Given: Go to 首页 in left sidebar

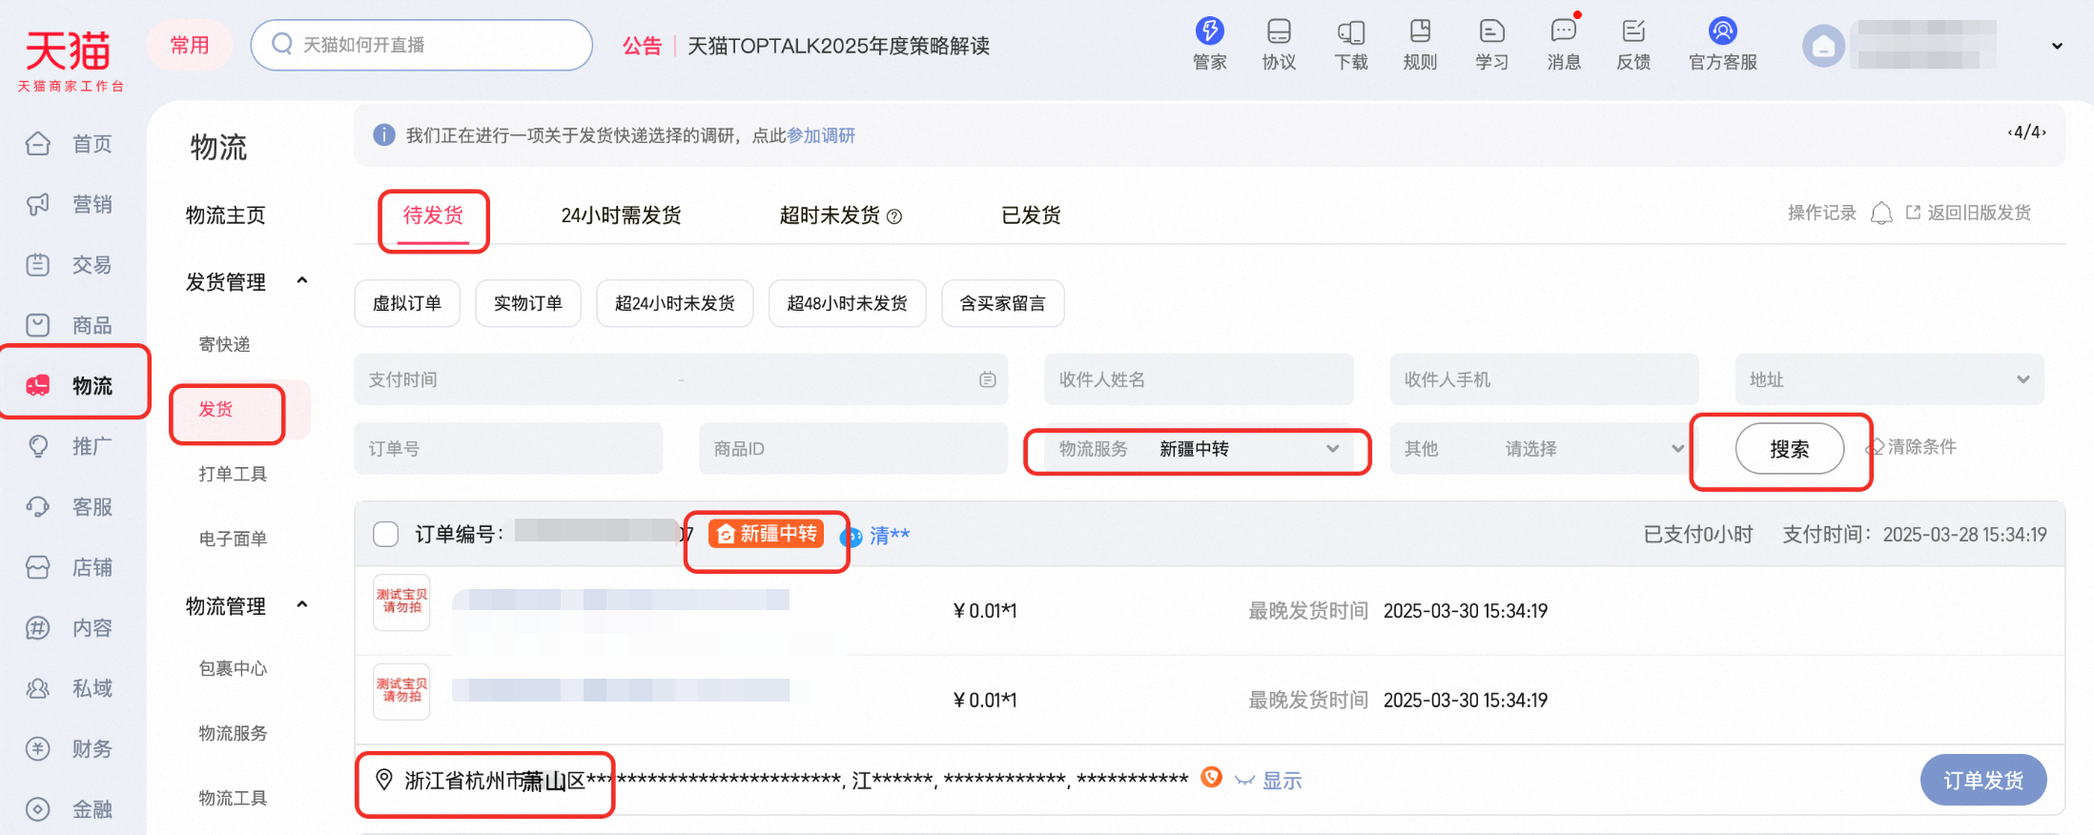Looking at the screenshot, I should point(70,144).
